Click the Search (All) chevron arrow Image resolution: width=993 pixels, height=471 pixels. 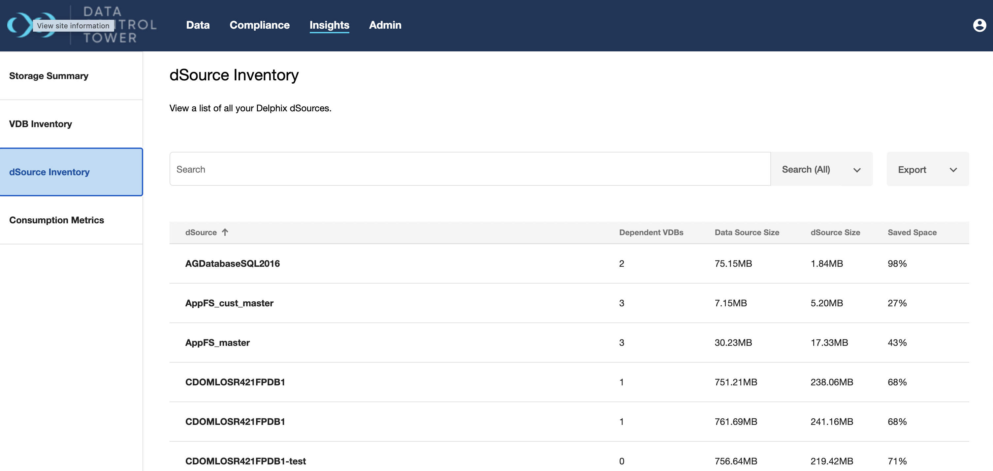(857, 170)
